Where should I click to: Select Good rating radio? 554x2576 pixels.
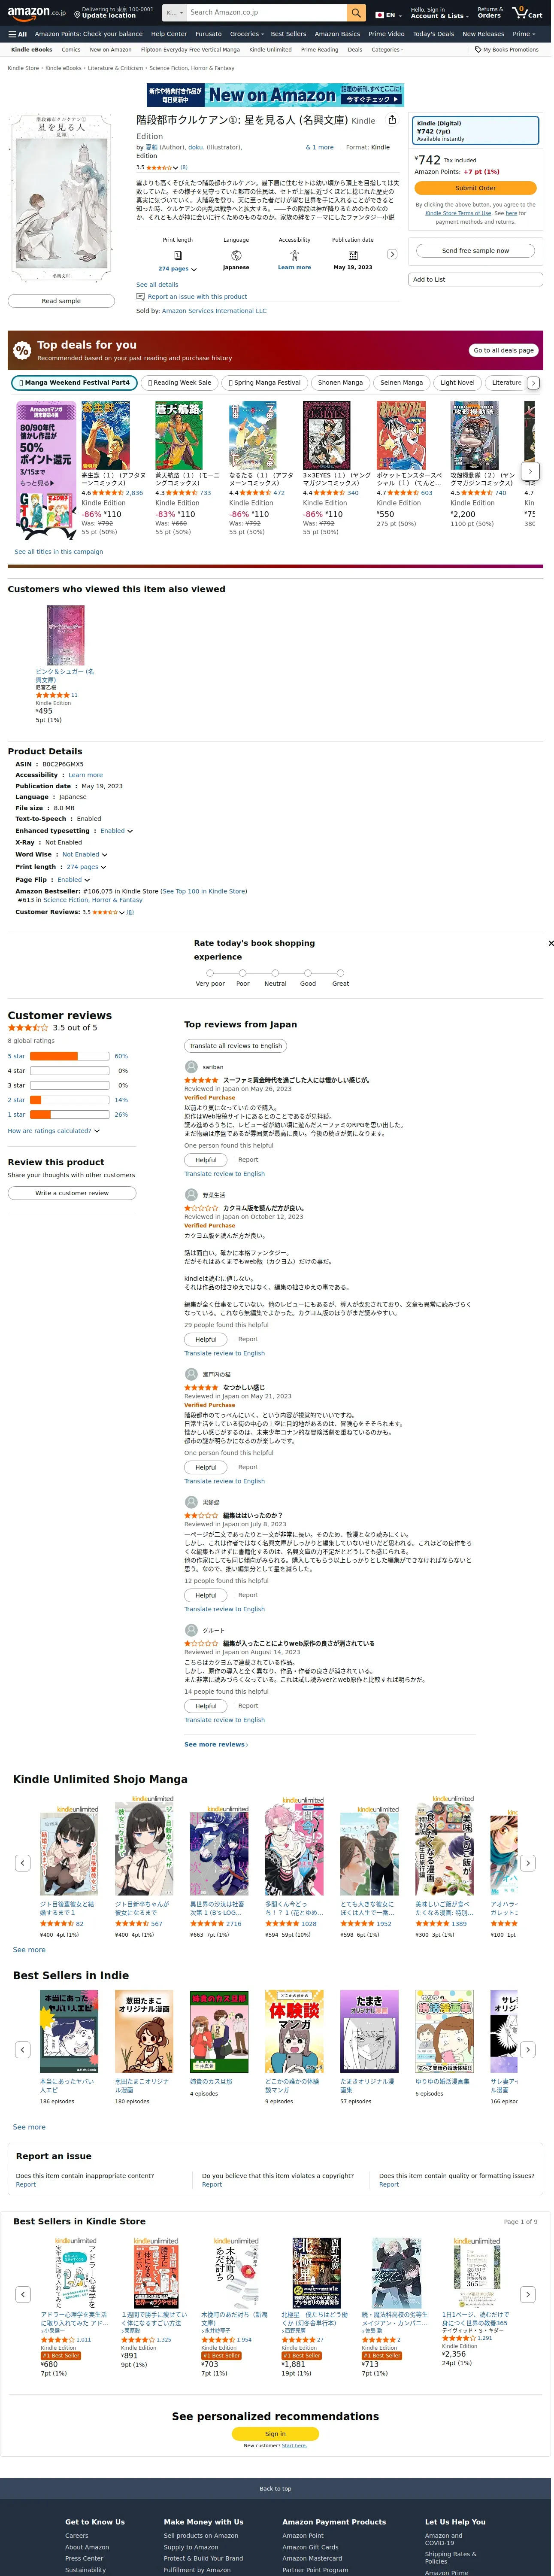[x=308, y=972]
